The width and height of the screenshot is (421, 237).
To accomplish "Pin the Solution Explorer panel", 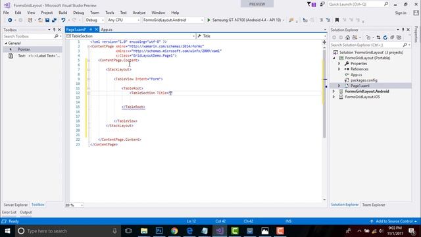I will point(403,30).
